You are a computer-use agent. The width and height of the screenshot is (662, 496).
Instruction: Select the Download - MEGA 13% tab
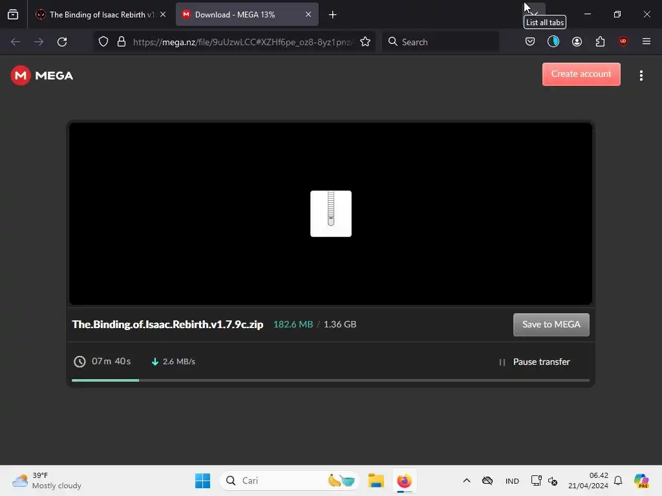pos(247,14)
